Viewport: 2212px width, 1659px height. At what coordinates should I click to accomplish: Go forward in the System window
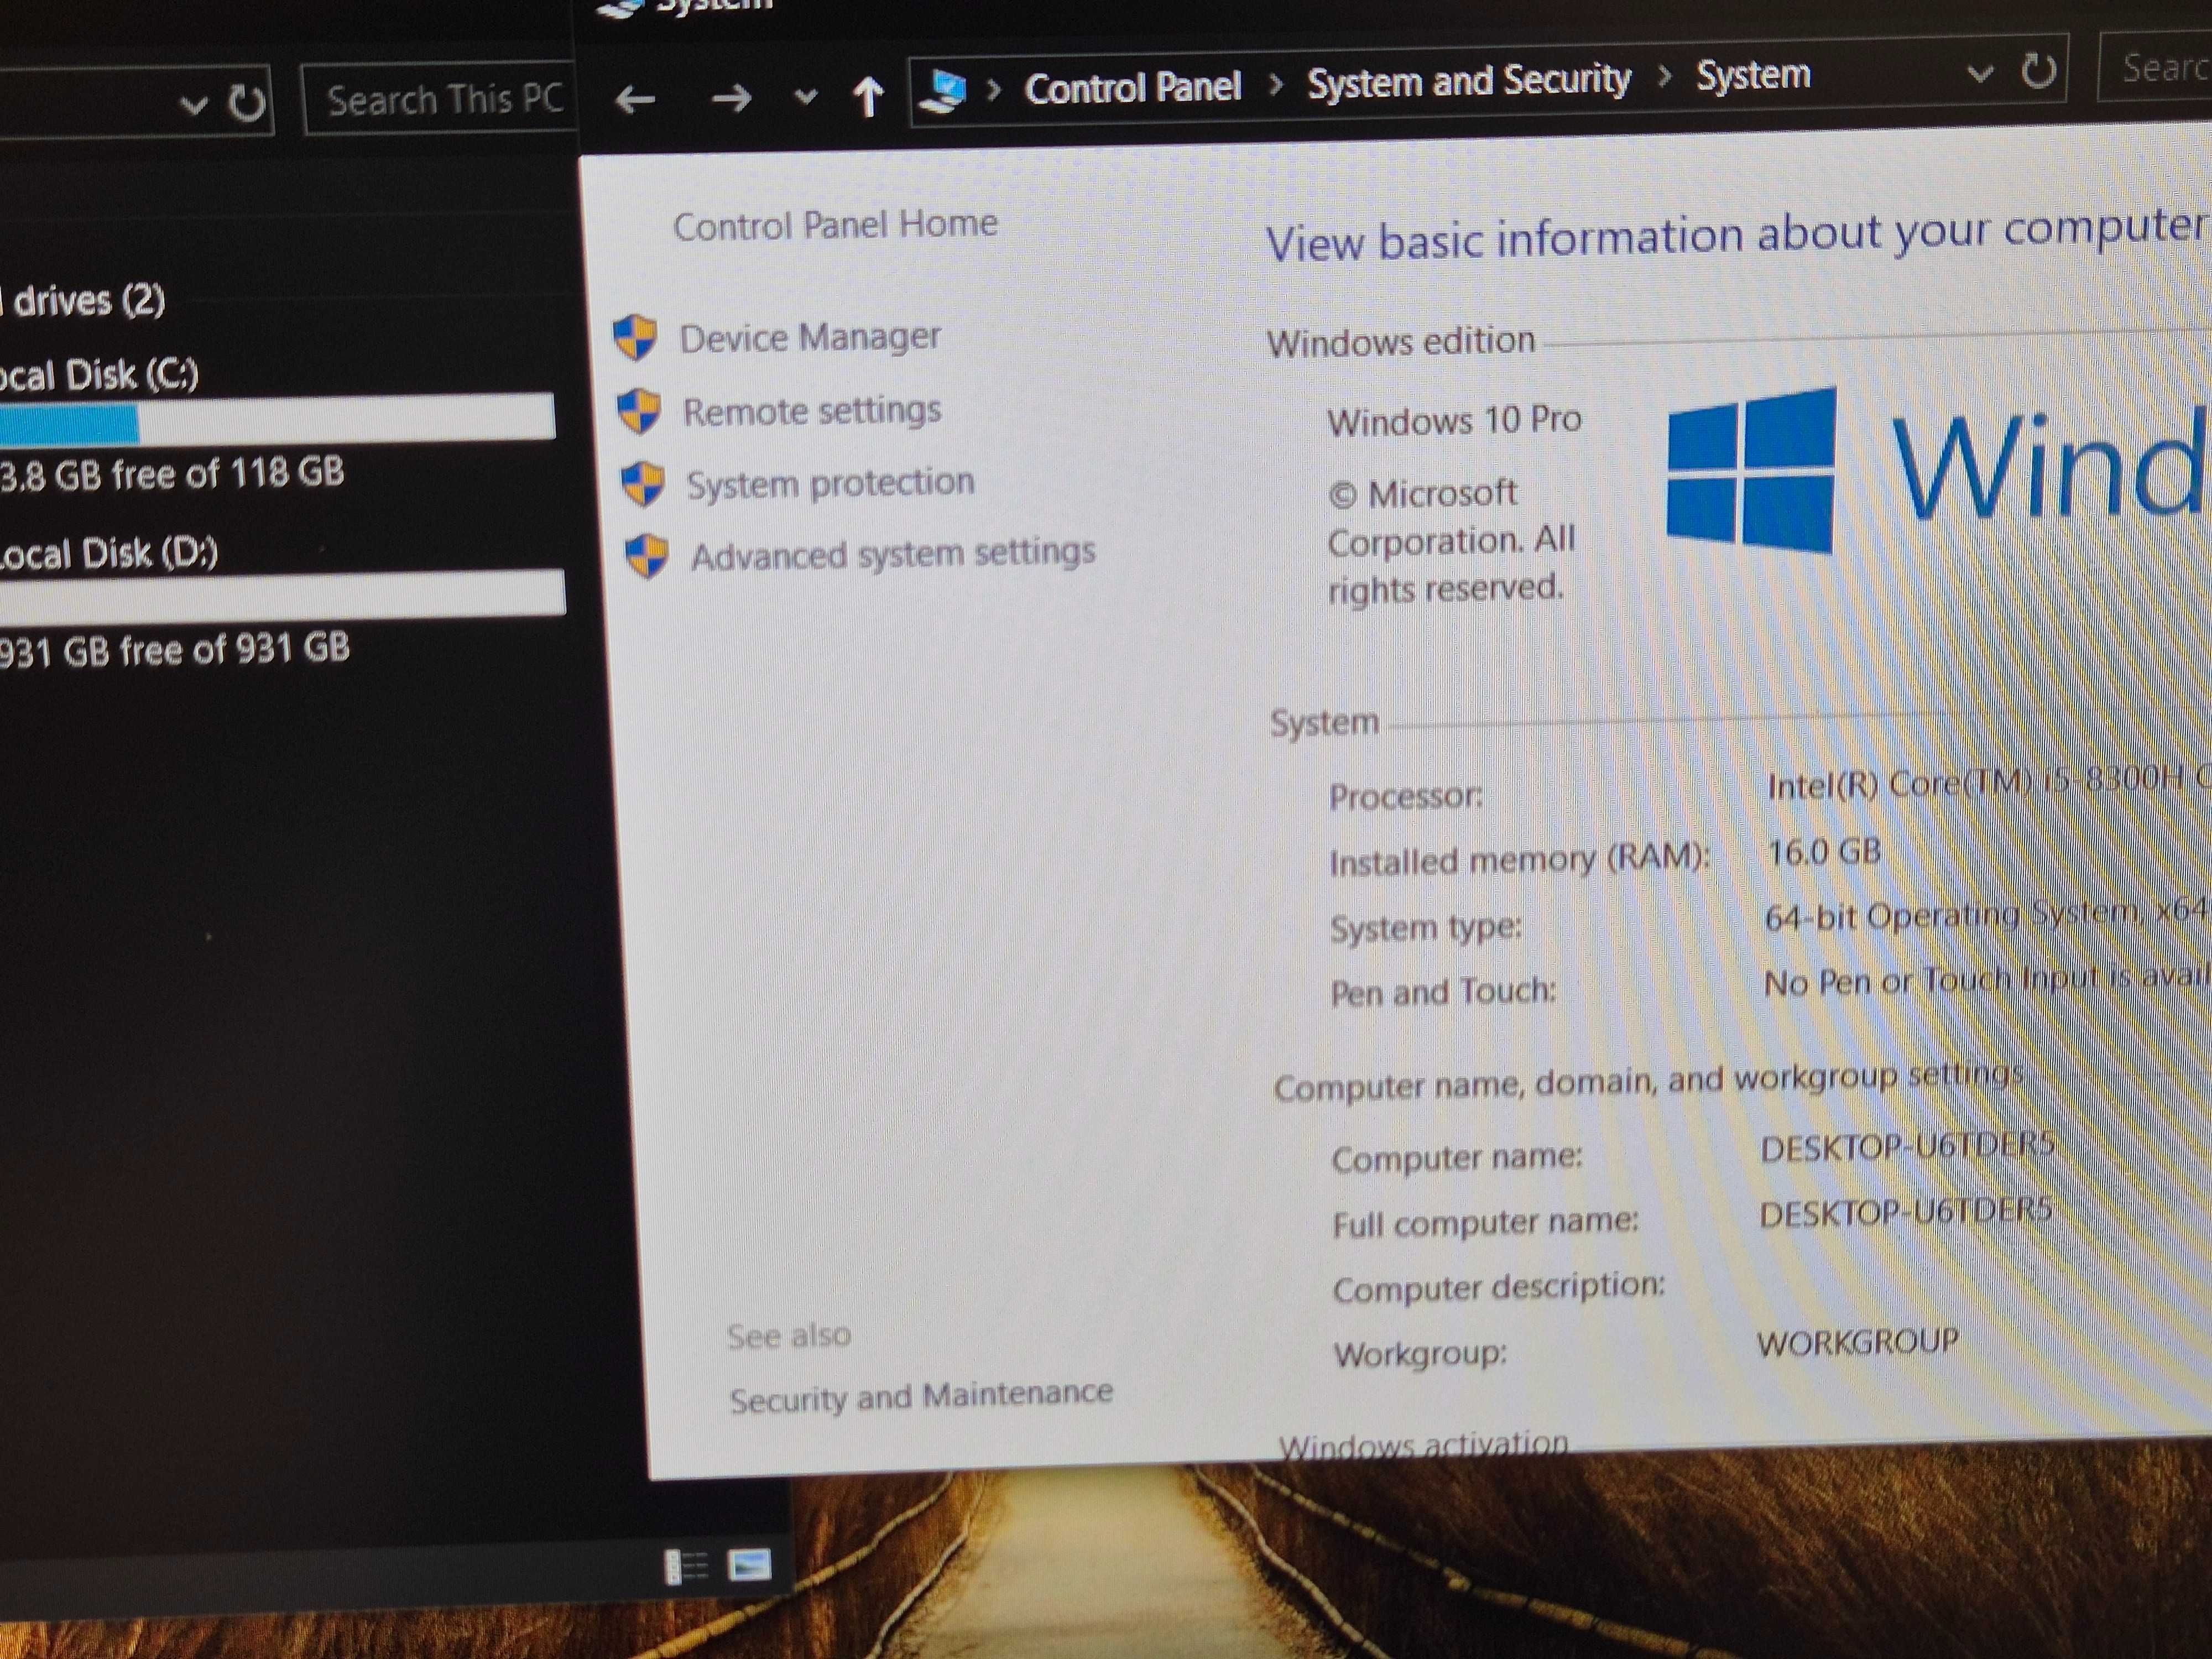tap(731, 98)
